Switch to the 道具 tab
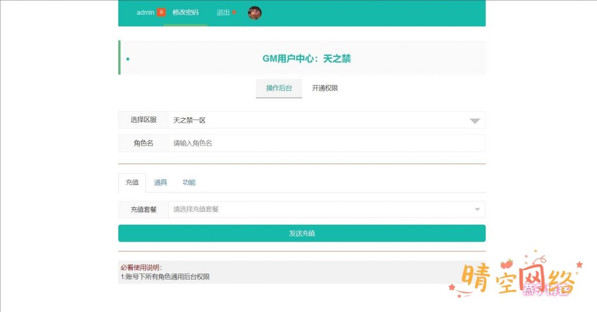The width and height of the screenshot is (597, 312). (x=160, y=183)
